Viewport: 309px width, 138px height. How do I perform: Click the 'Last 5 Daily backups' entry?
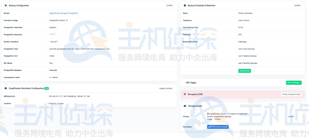tap(247, 49)
